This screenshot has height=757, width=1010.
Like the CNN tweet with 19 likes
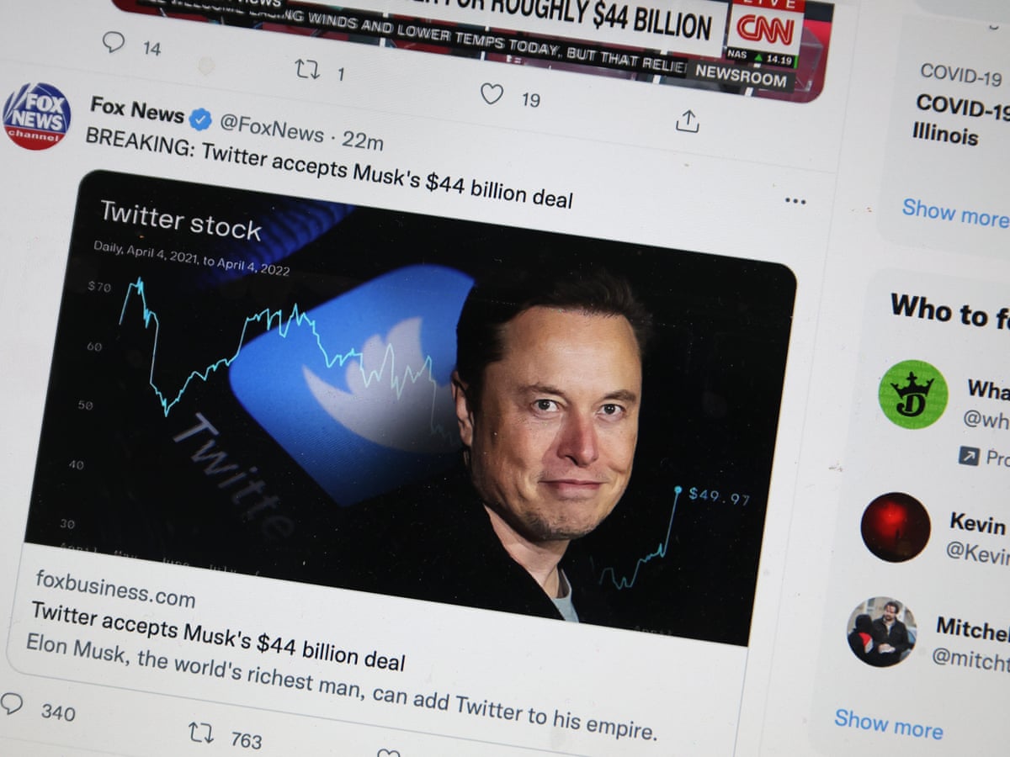tap(492, 93)
